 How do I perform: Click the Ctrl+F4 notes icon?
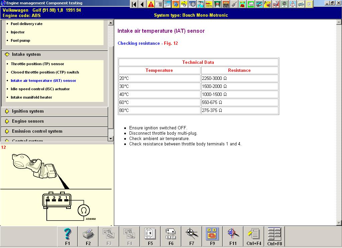[x=254, y=236]
